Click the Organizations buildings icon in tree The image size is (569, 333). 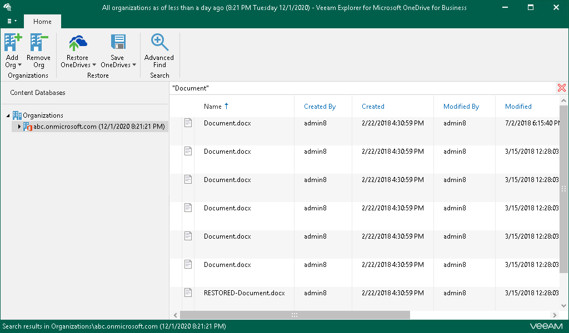(x=17, y=115)
